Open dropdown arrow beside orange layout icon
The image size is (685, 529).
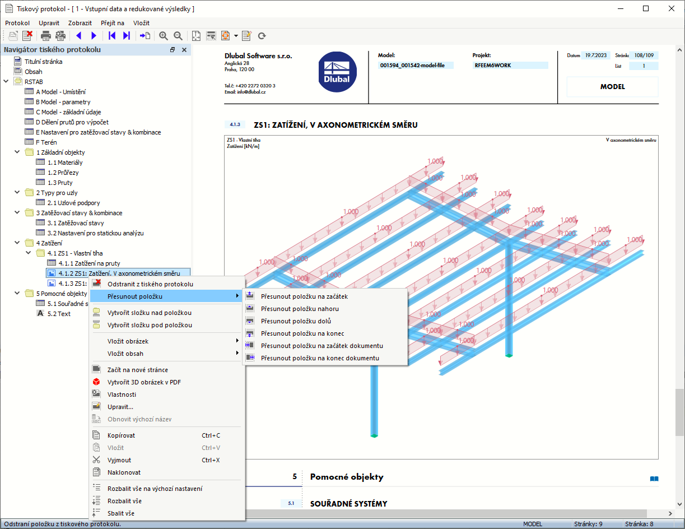coord(236,36)
